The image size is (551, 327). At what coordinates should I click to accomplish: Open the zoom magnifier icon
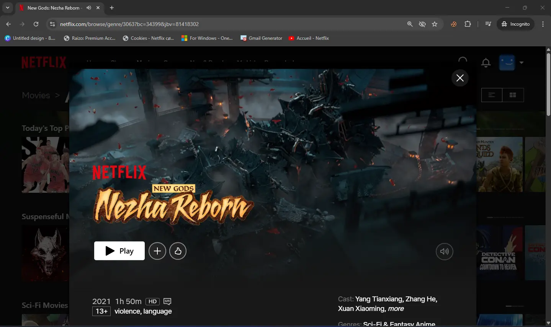click(410, 24)
